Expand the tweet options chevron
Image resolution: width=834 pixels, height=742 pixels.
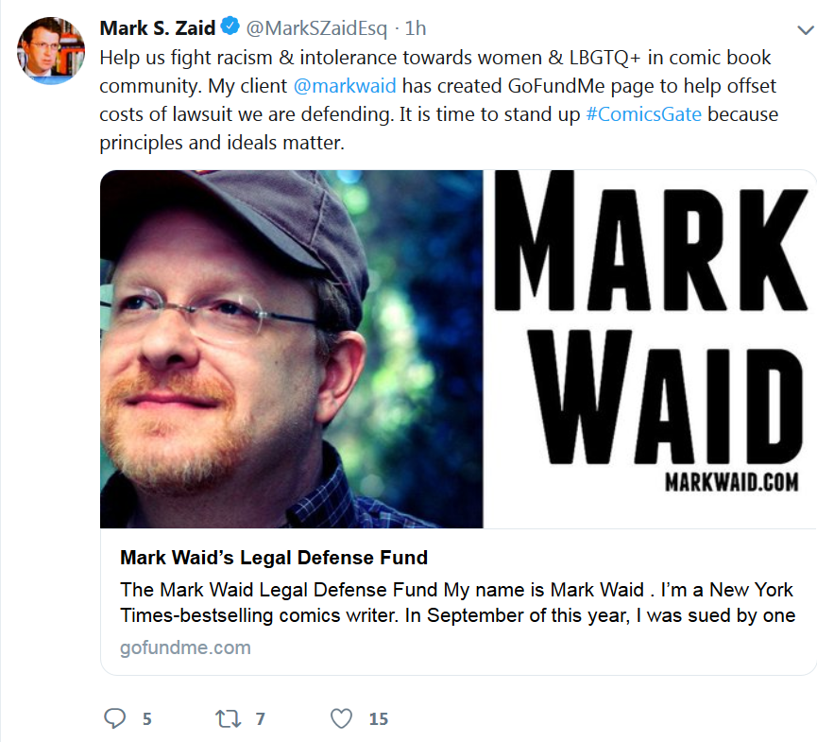(x=806, y=30)
